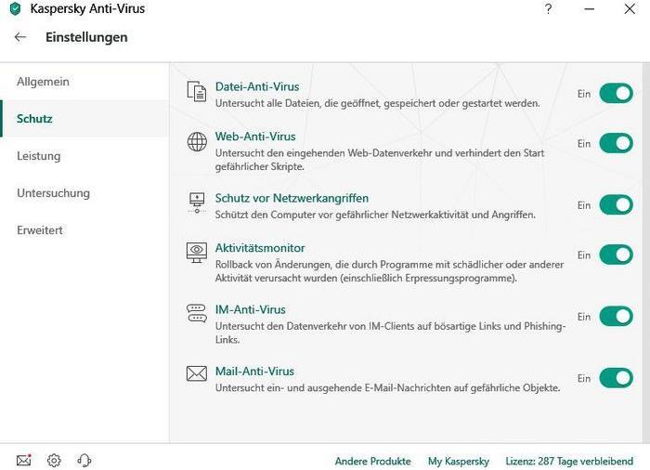Turn off the Mail-Anti-Virus toggle
Viewport: 650px width, 470px height.
pyautogui.click(x=616, y=378)
